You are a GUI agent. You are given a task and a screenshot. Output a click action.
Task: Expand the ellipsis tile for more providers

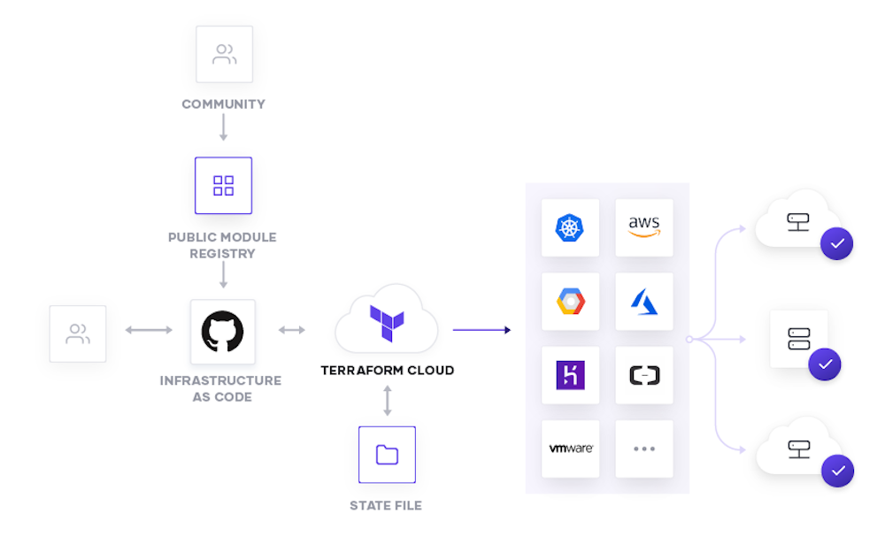644,448
